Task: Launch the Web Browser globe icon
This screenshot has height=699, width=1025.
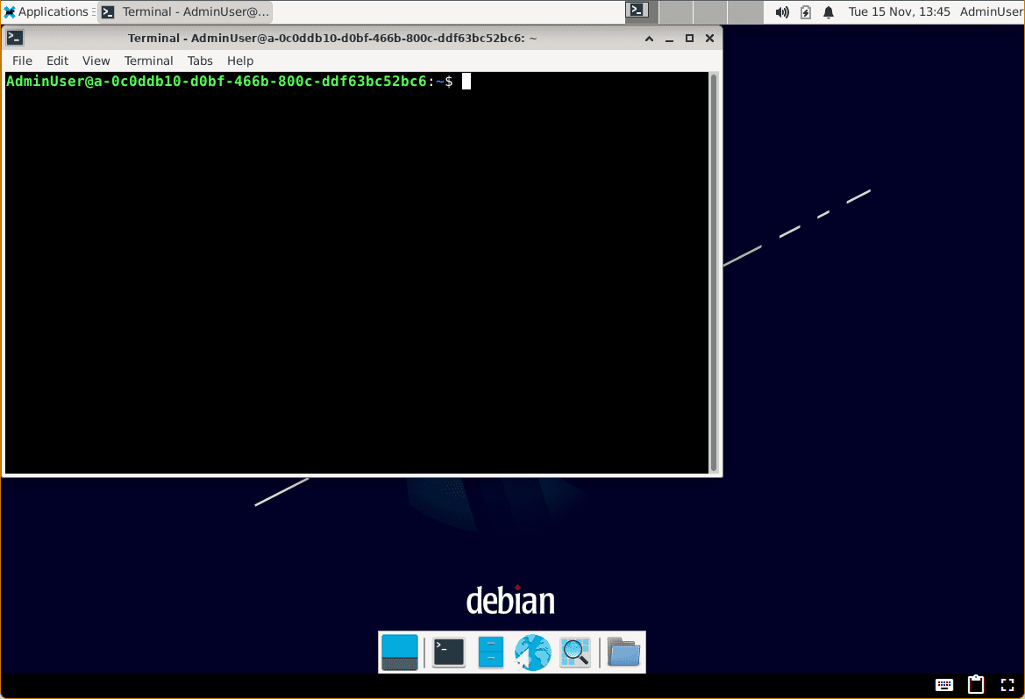Action: click(533, 652)
